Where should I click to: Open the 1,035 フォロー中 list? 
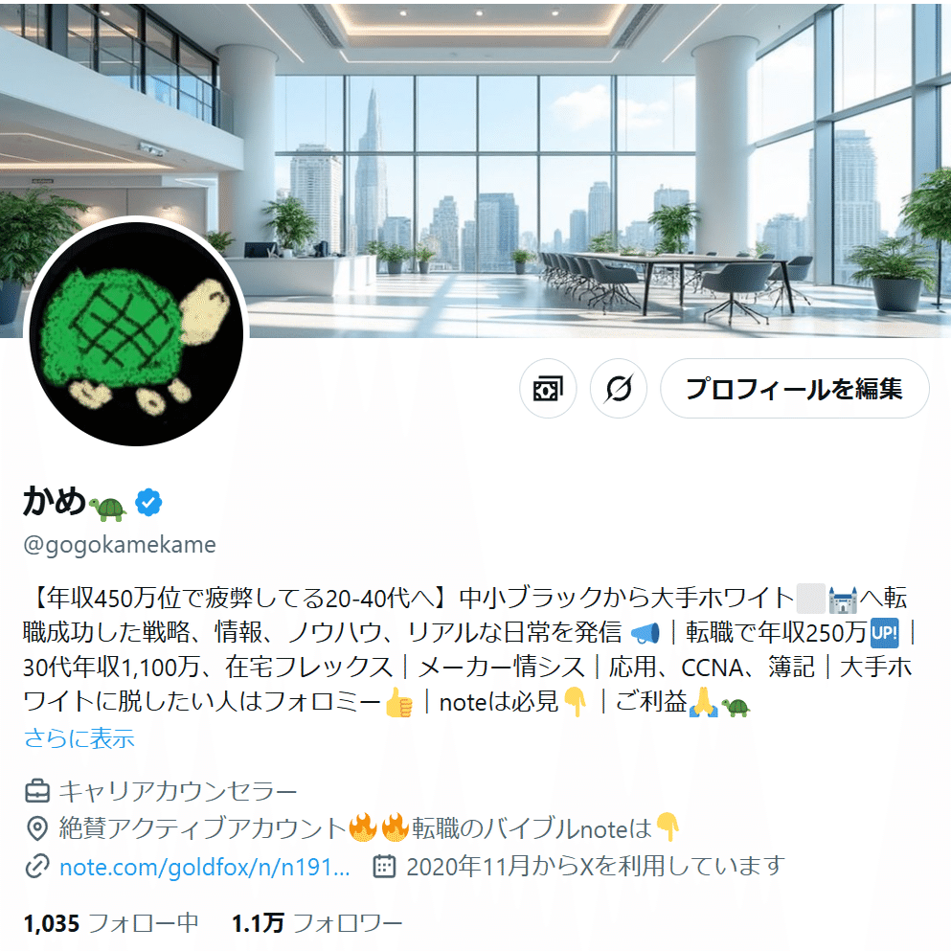coord(111,923)
